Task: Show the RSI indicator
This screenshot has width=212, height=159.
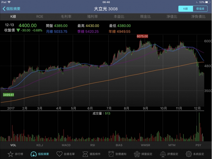Action: click(93, 145)
